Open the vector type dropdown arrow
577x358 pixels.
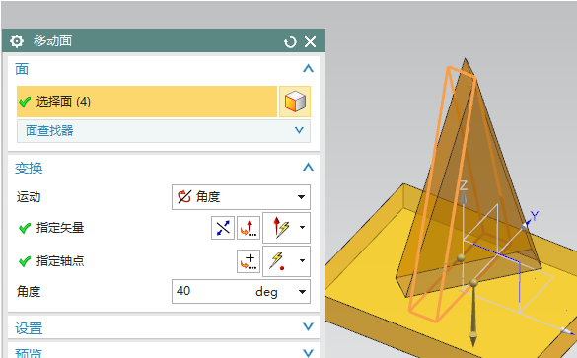[x=302, y=228]
